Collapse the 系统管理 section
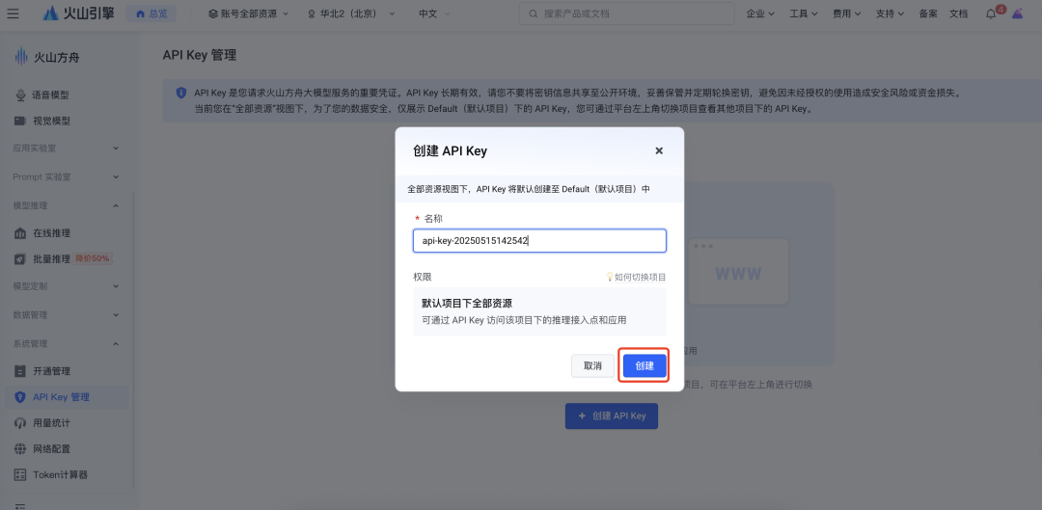This screenshot has height=510, width=1042. click(x=66, y=343)
